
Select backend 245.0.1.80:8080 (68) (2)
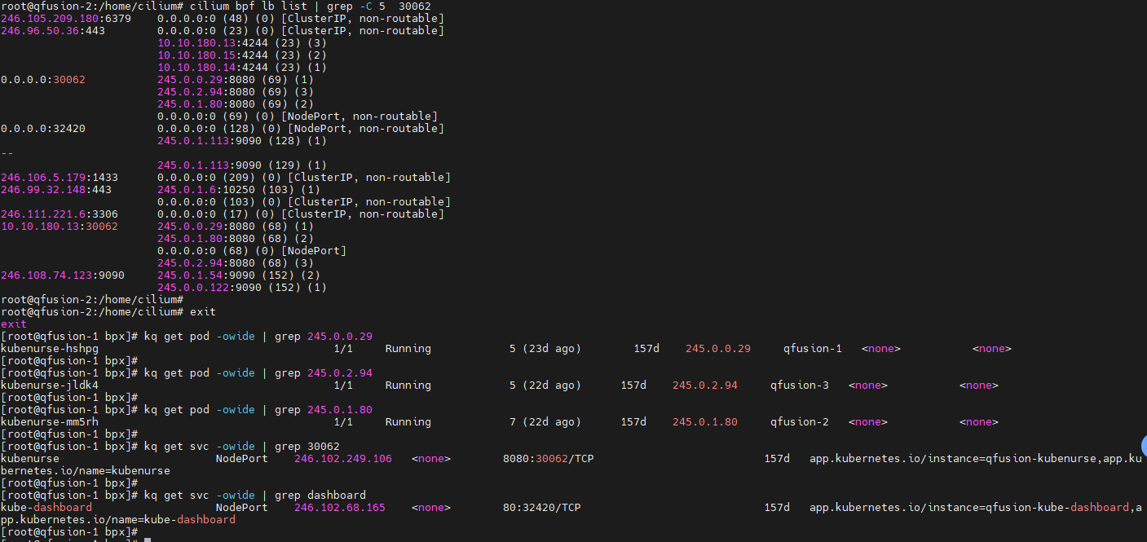click(235, 238)
